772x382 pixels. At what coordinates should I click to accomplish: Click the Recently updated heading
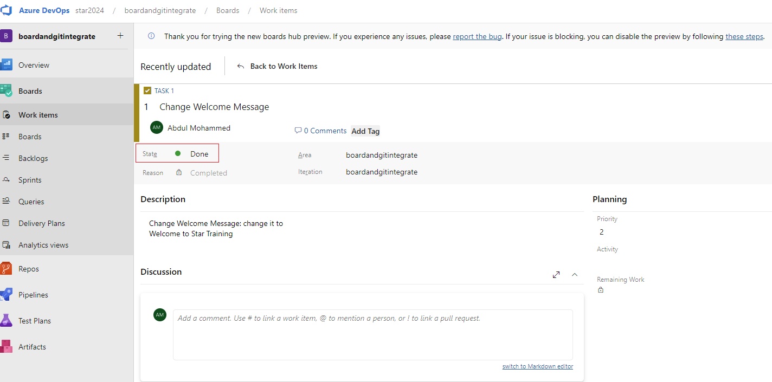(x=176, y=67)
